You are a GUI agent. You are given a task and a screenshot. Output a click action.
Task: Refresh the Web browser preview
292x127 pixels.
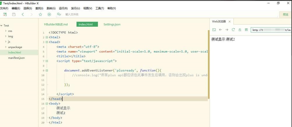(x=233, y=30)
